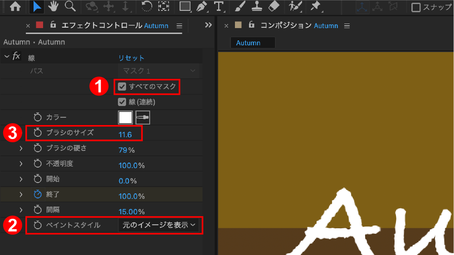Image resolution: width=454 pixels, height=255 pixels.
Task: Select the Pan camera move tool
Action: coord(108,7)
